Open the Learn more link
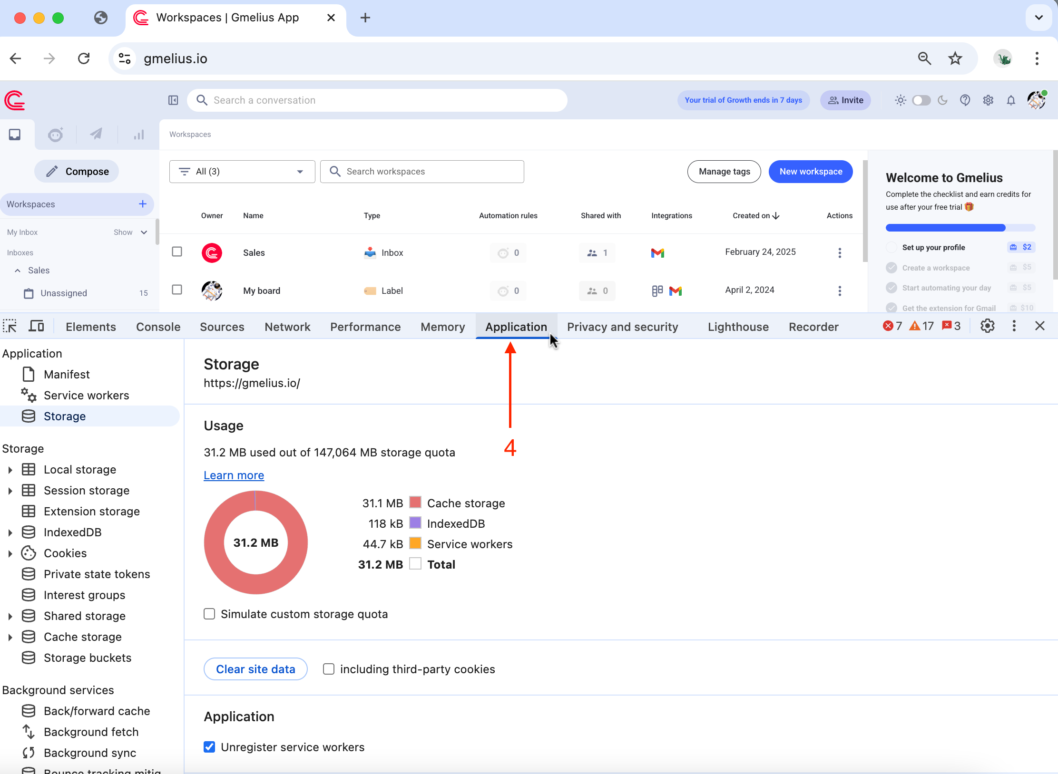Viewport: 1058px width, 774px height. click(x=234, y=475)
